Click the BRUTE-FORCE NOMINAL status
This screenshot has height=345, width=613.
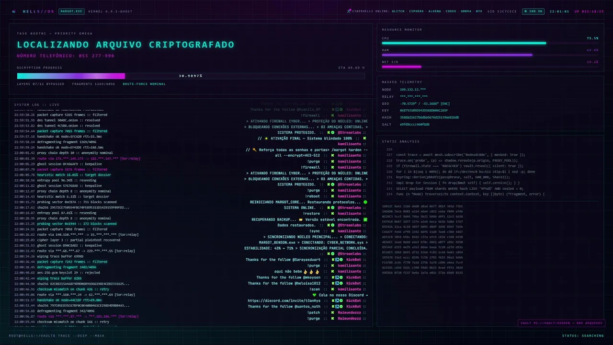(x=144, y=84)
